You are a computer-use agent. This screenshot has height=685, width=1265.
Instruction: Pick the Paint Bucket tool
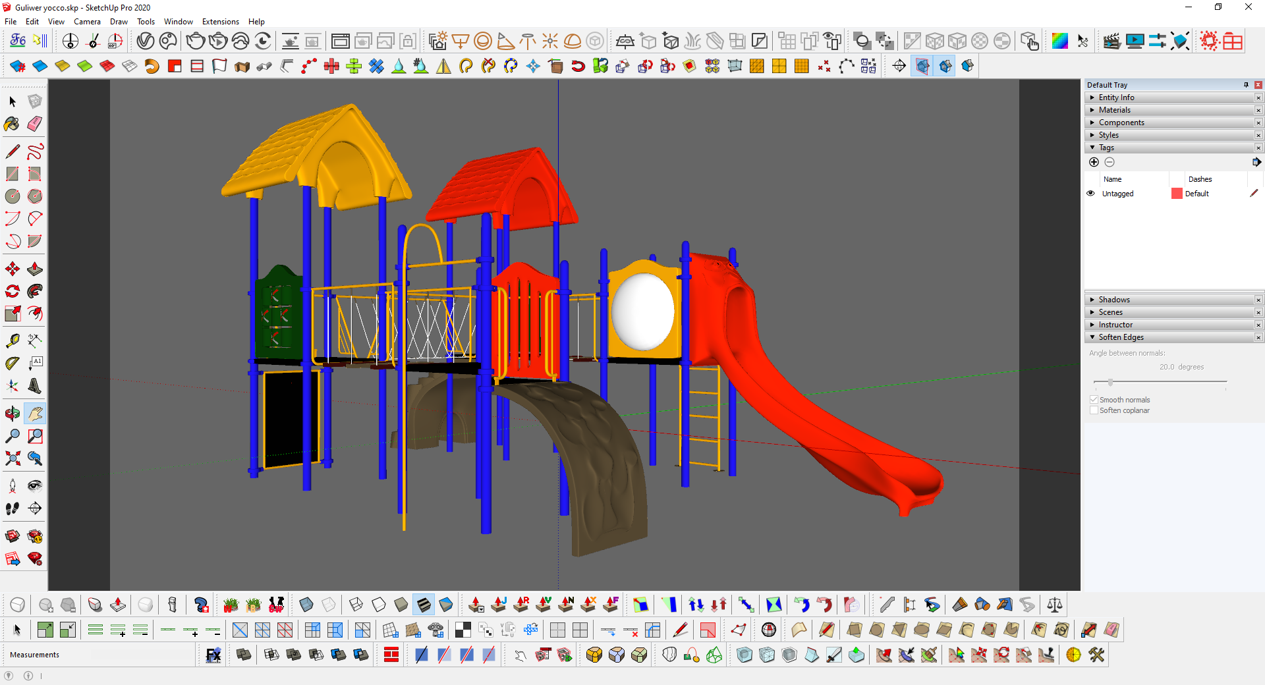pyautogui.click(x=13, y=124)
